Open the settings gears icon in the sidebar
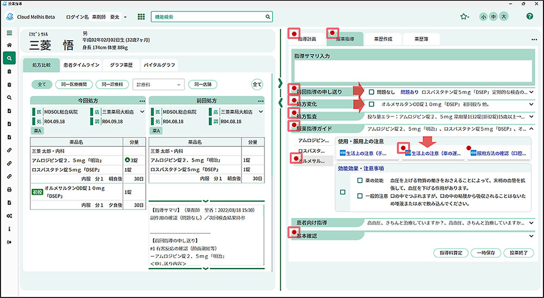This screenshot has width=544, height=298. coord(9,216)
